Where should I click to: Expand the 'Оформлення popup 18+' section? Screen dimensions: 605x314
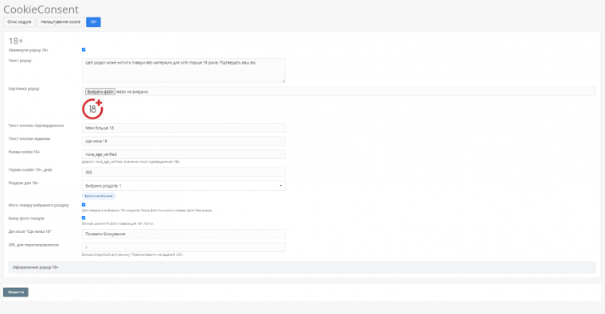coord(302,267)
